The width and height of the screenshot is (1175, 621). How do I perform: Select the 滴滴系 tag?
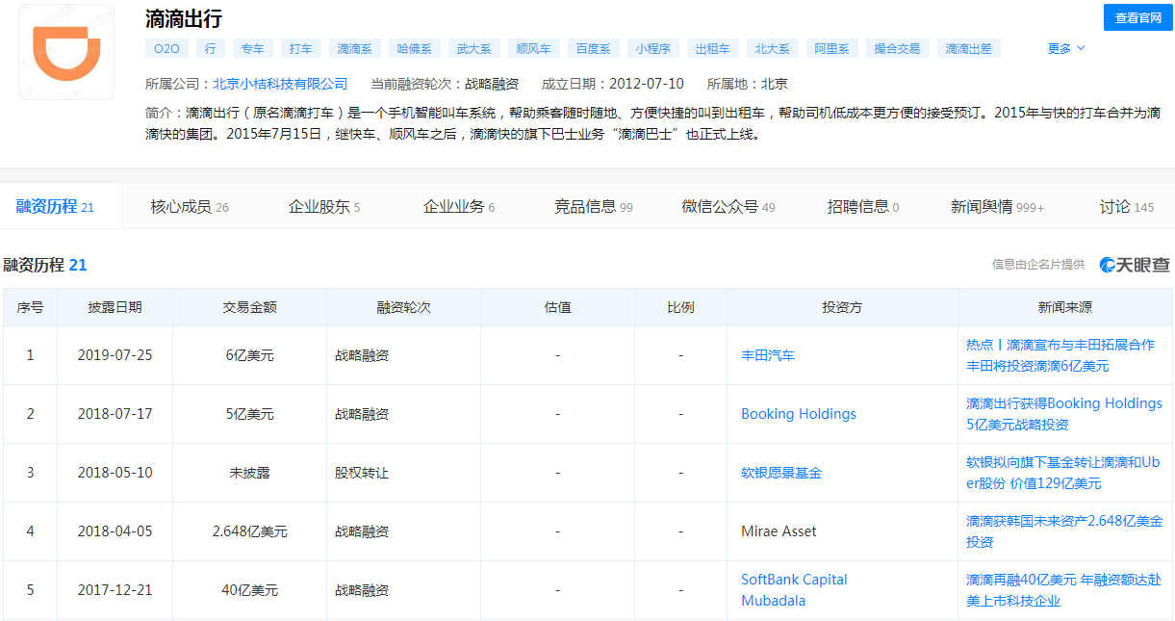coord(354,48)
